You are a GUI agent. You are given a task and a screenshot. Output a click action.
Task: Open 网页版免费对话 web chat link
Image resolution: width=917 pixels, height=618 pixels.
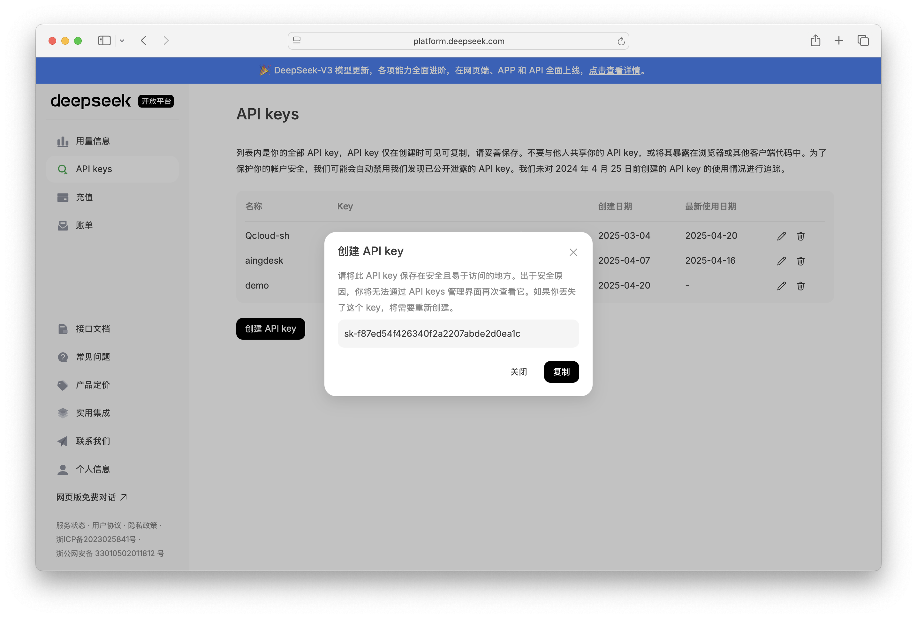[87, 497]
